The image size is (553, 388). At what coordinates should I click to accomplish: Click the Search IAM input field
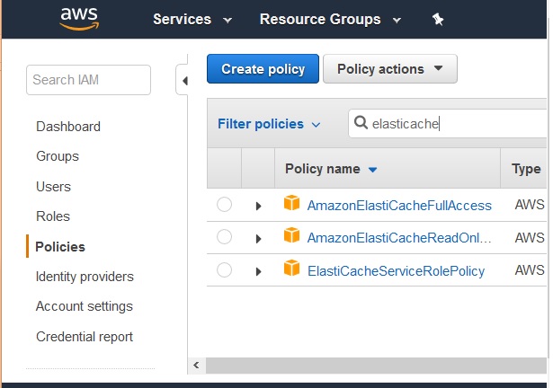pyautogui.click(x=89, y=80)
